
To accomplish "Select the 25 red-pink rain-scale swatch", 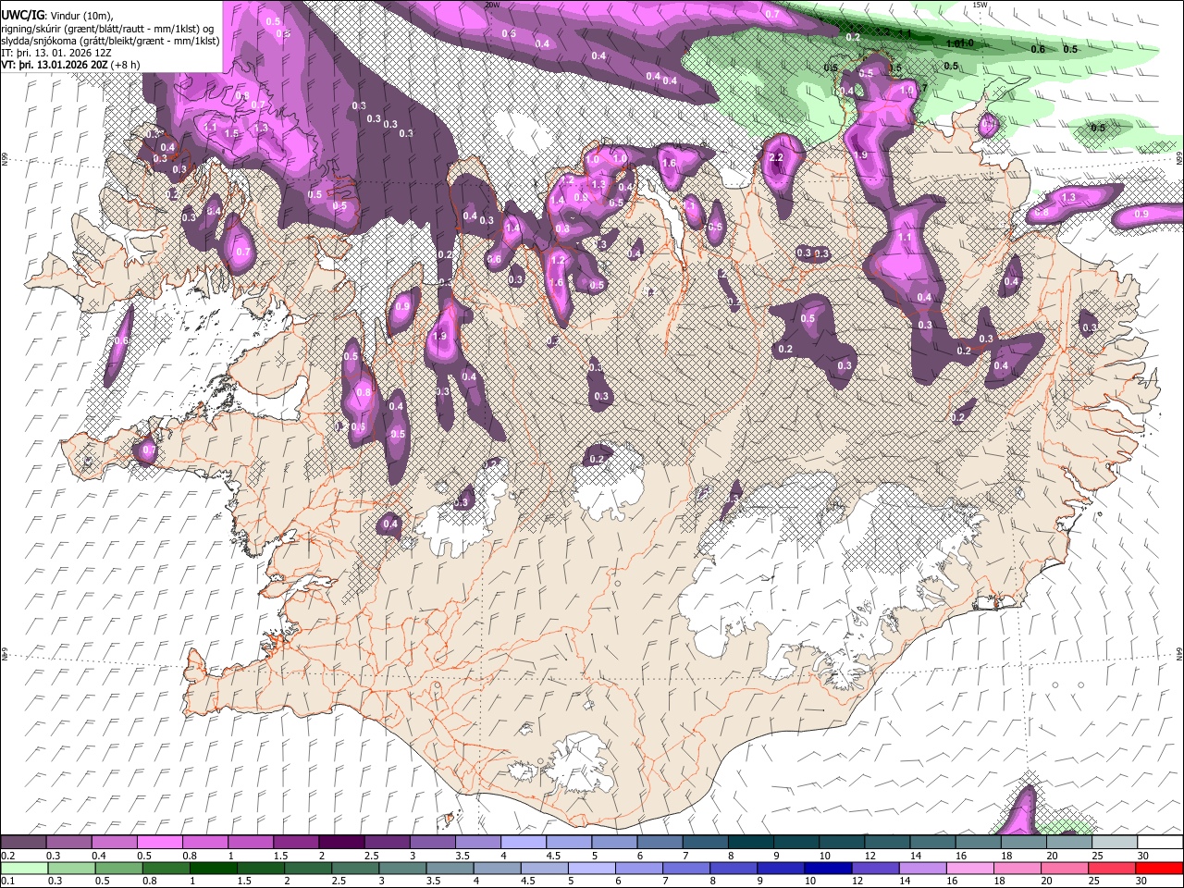I will [x=1111, y=868].
